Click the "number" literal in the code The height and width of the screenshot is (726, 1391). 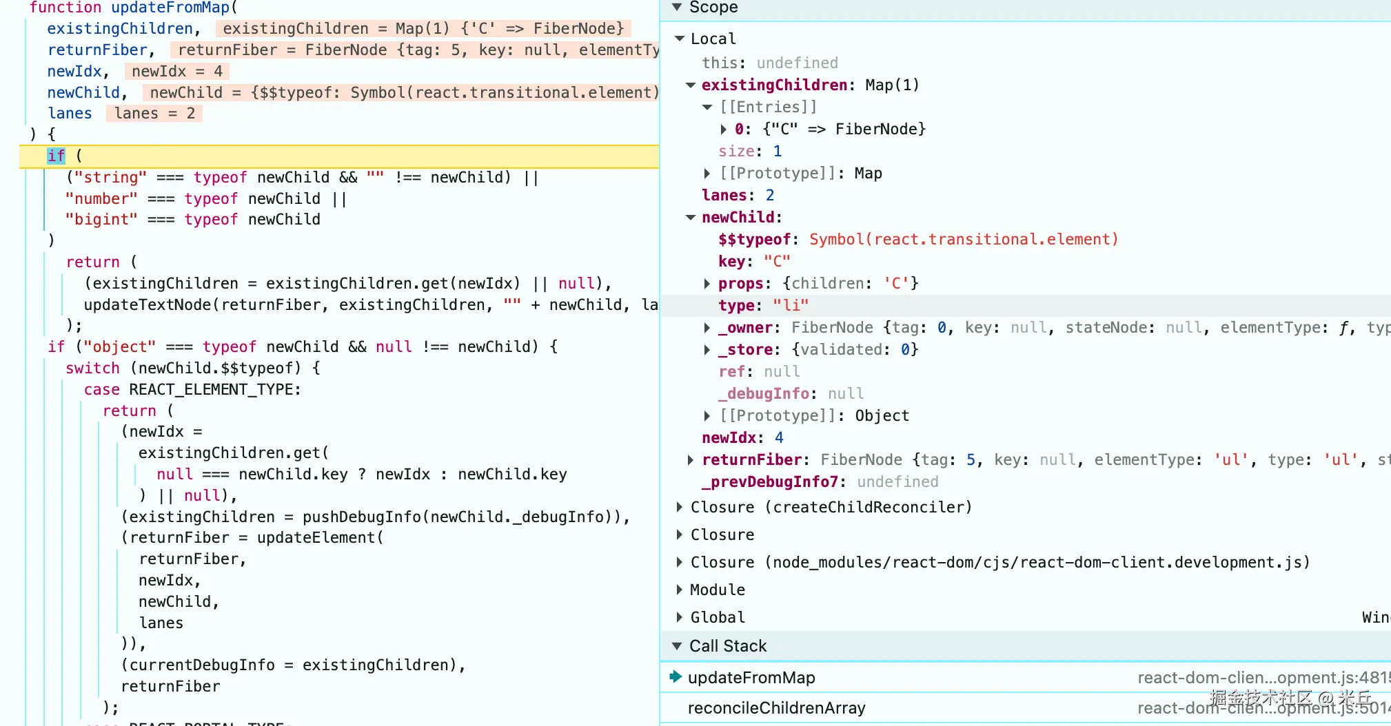pyautogui.click(x=101, y=198)
